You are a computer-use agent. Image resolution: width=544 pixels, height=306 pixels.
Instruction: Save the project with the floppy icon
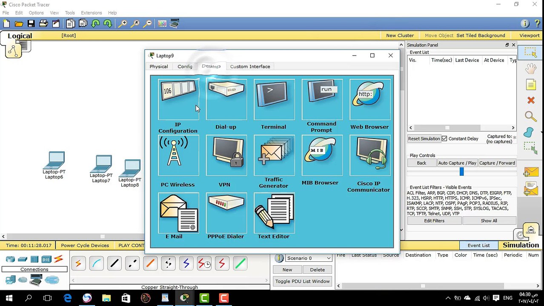pyautogui.click(x=31, y=24)
